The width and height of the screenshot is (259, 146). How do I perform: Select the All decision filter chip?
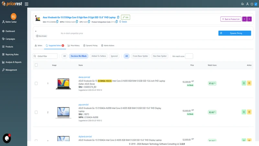[64, 56]
